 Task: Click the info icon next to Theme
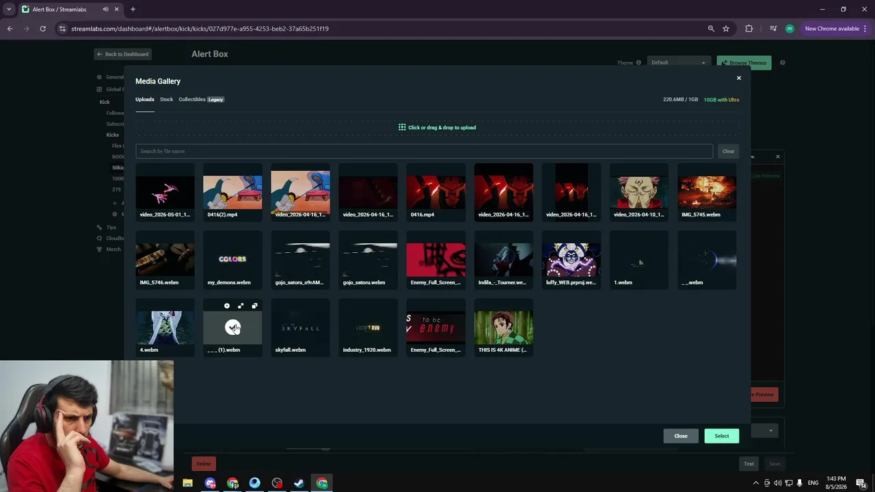tap(638, 63)
